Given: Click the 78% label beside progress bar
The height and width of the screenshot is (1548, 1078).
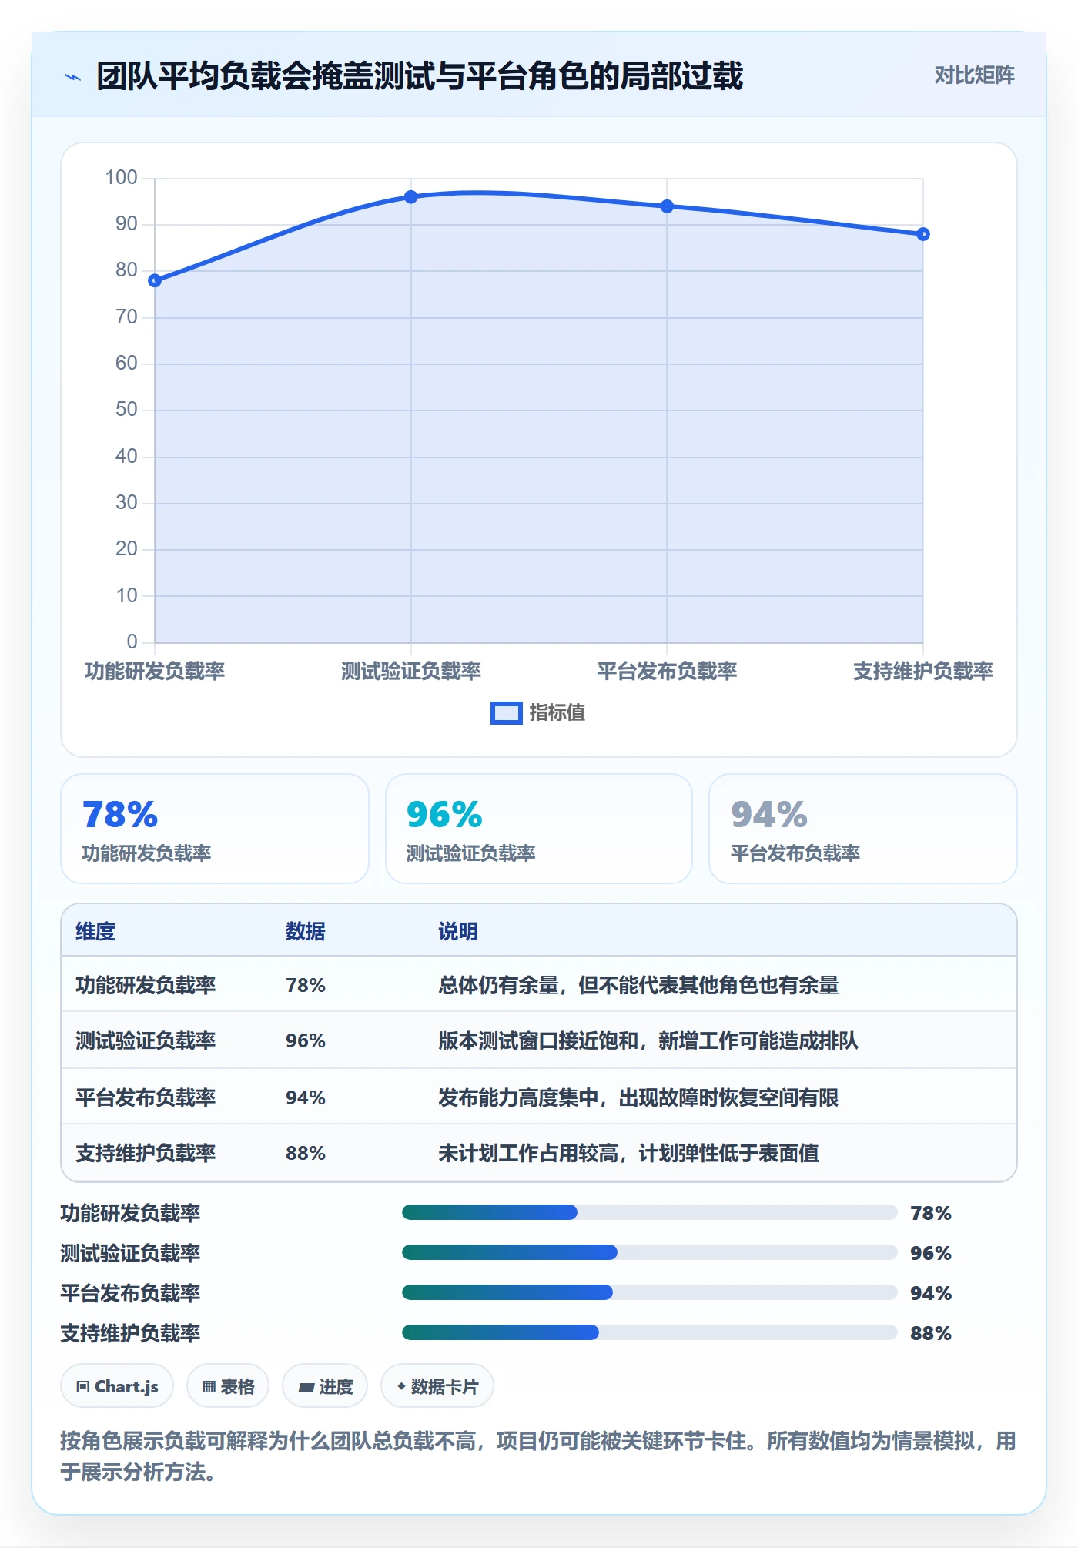Looking at the screenshot, I should pos(931,1213).
